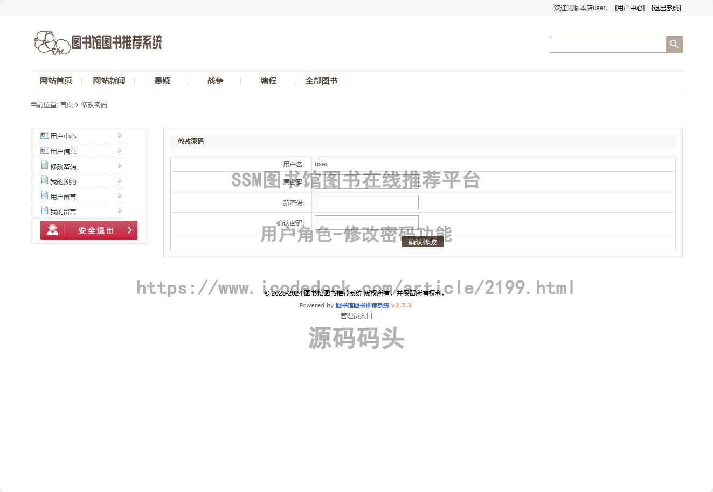The width and height of the screenshot is (713, 492).
Task: Open 用户留言 in the sidebar menu
Action: (63, 197)
